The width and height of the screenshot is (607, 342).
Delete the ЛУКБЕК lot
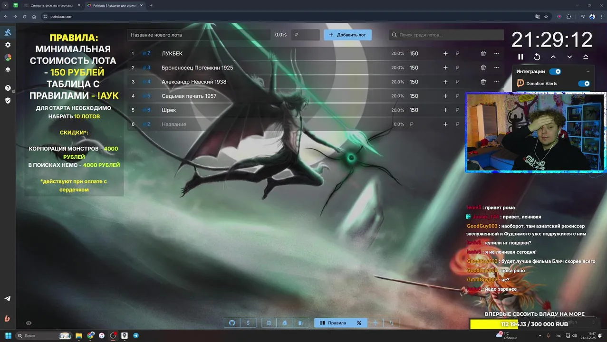coord(483,54)
